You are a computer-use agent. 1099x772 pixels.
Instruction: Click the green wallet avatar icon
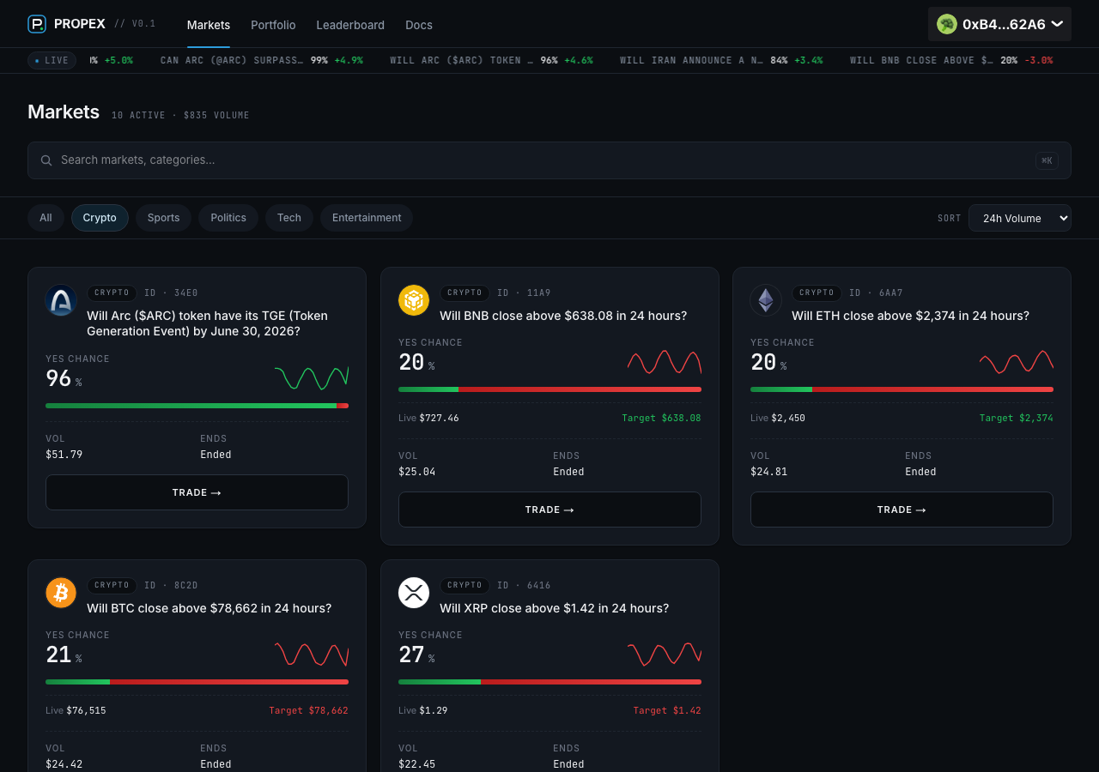pyautogui.click(x=947, y=24)
